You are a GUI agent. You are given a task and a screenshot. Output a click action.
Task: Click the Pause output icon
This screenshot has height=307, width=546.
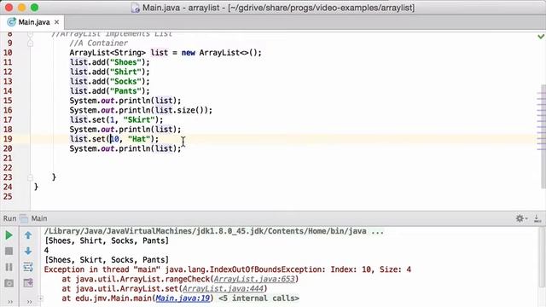point(9,267)
